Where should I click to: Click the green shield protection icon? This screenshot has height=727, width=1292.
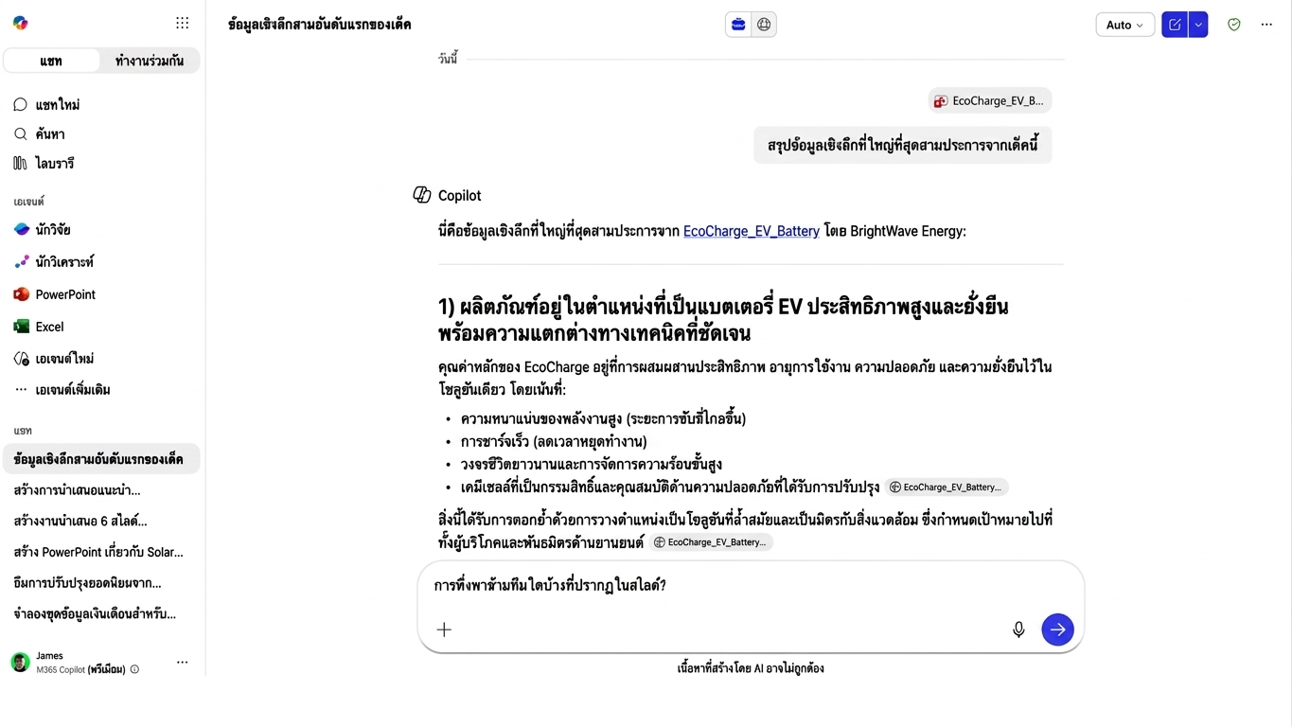click(1233, 25)
